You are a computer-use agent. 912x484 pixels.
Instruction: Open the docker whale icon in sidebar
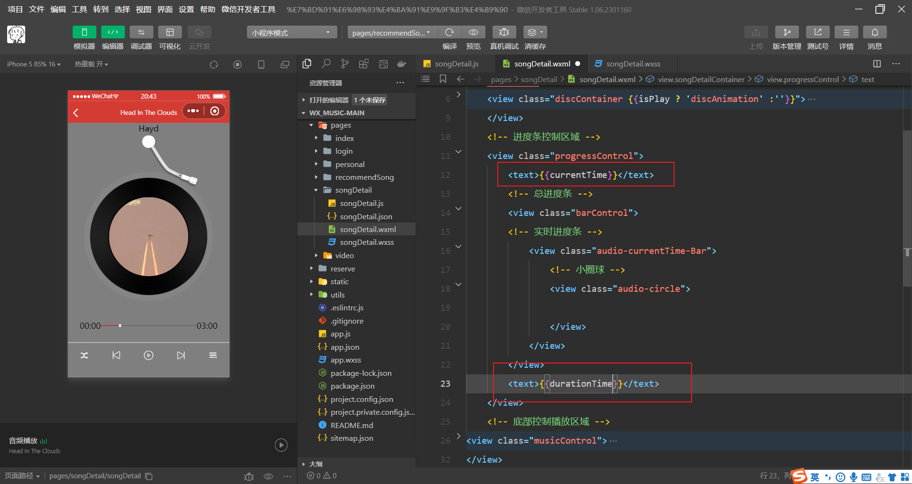click(x=402, y=64)
